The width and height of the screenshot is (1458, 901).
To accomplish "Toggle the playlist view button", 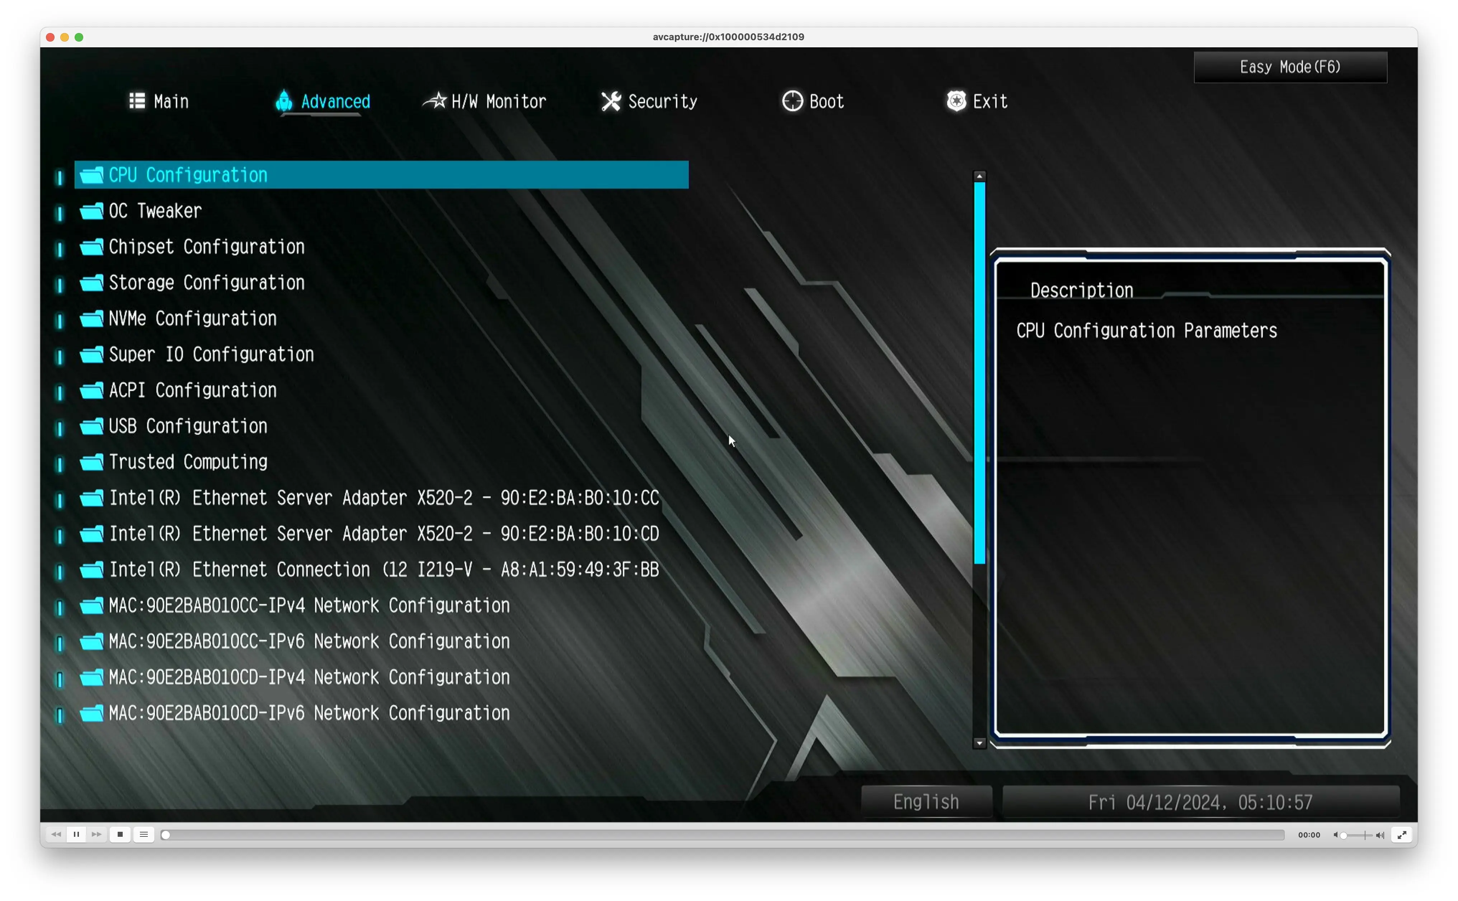I will [144, 834].
